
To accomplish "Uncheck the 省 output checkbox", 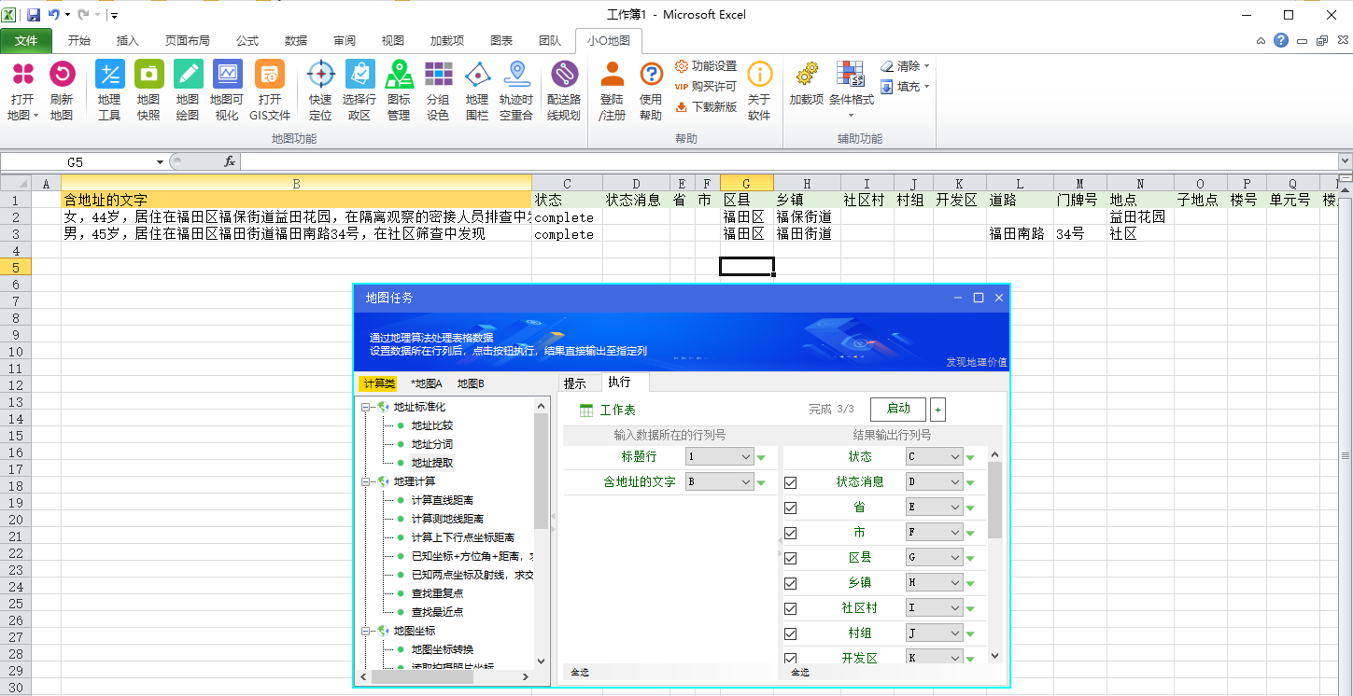I will click(x=791, y=508).
